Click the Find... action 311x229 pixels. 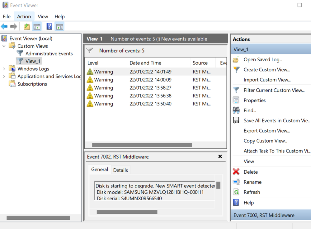[x=250, y=110]
